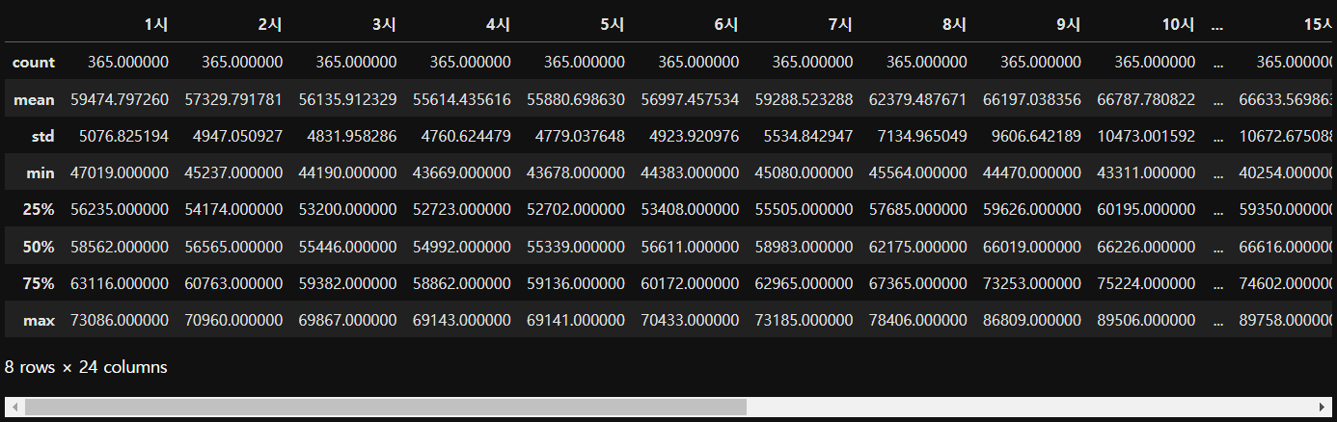Click the ellipsis column header
This screenshot has height=422, width=1337.
coord(1216,26)
